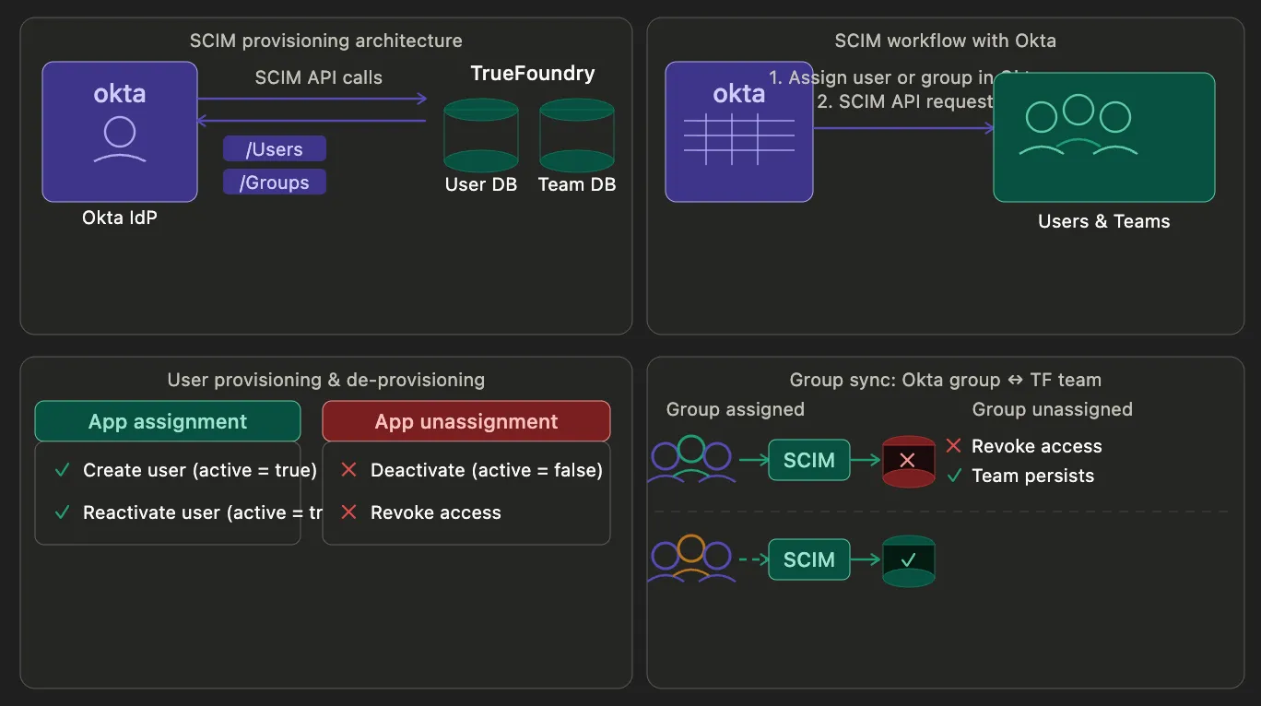The image size is (1261, 706).
Task: Click the checkmark beside Create user
Action: pyautogui.click(x=63, y=470)
